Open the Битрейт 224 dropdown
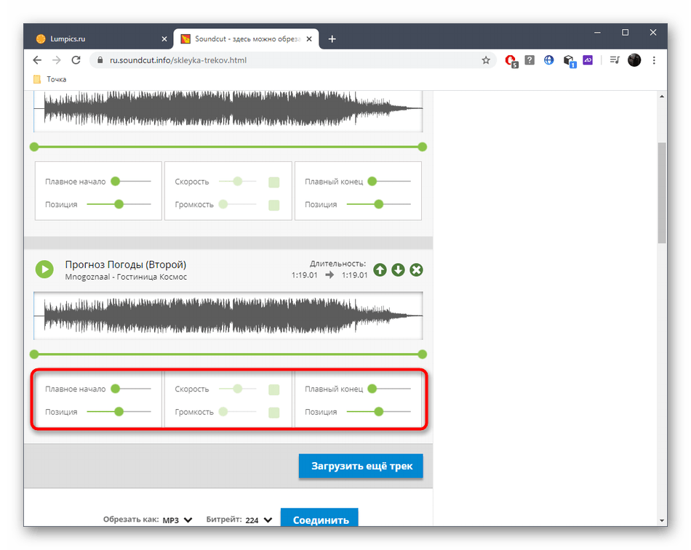 click(x=259, y=520)
